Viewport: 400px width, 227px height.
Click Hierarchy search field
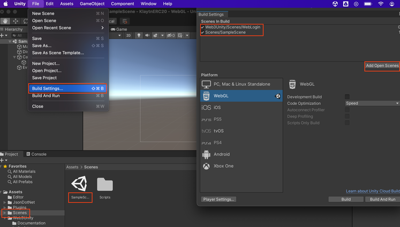click(19, 35)
